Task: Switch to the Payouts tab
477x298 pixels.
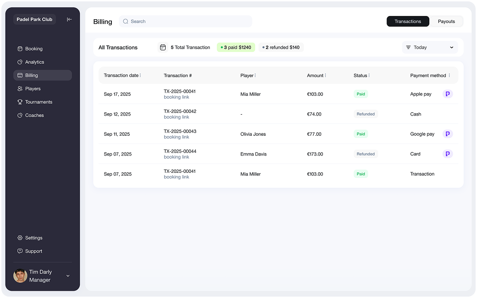Action: (x=446, y=22)
